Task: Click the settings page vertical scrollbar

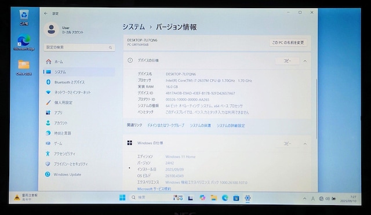Action: click(x=317, y=109)
